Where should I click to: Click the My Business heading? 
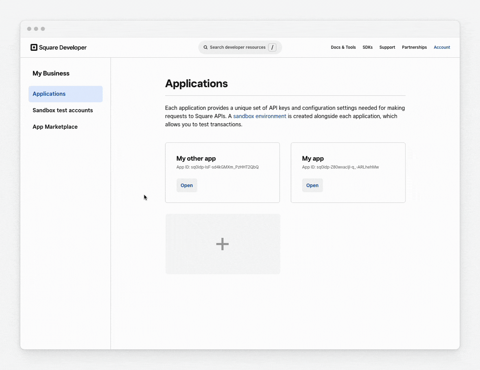click(51, 73)
